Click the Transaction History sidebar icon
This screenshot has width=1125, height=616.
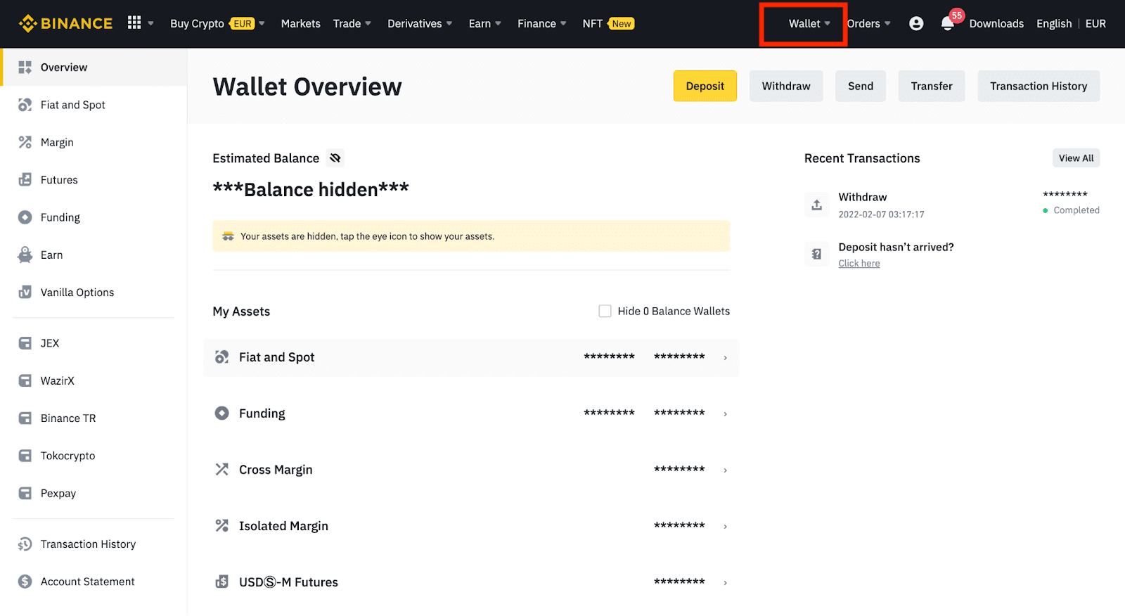25,544
